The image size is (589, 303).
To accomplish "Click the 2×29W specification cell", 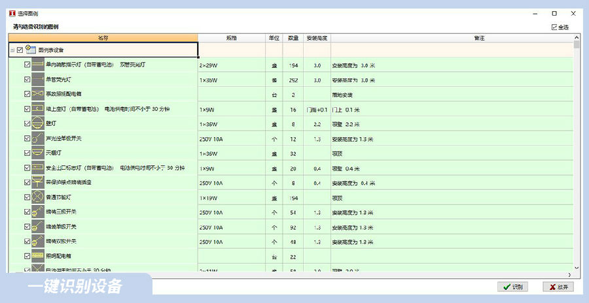I will 231,65.
